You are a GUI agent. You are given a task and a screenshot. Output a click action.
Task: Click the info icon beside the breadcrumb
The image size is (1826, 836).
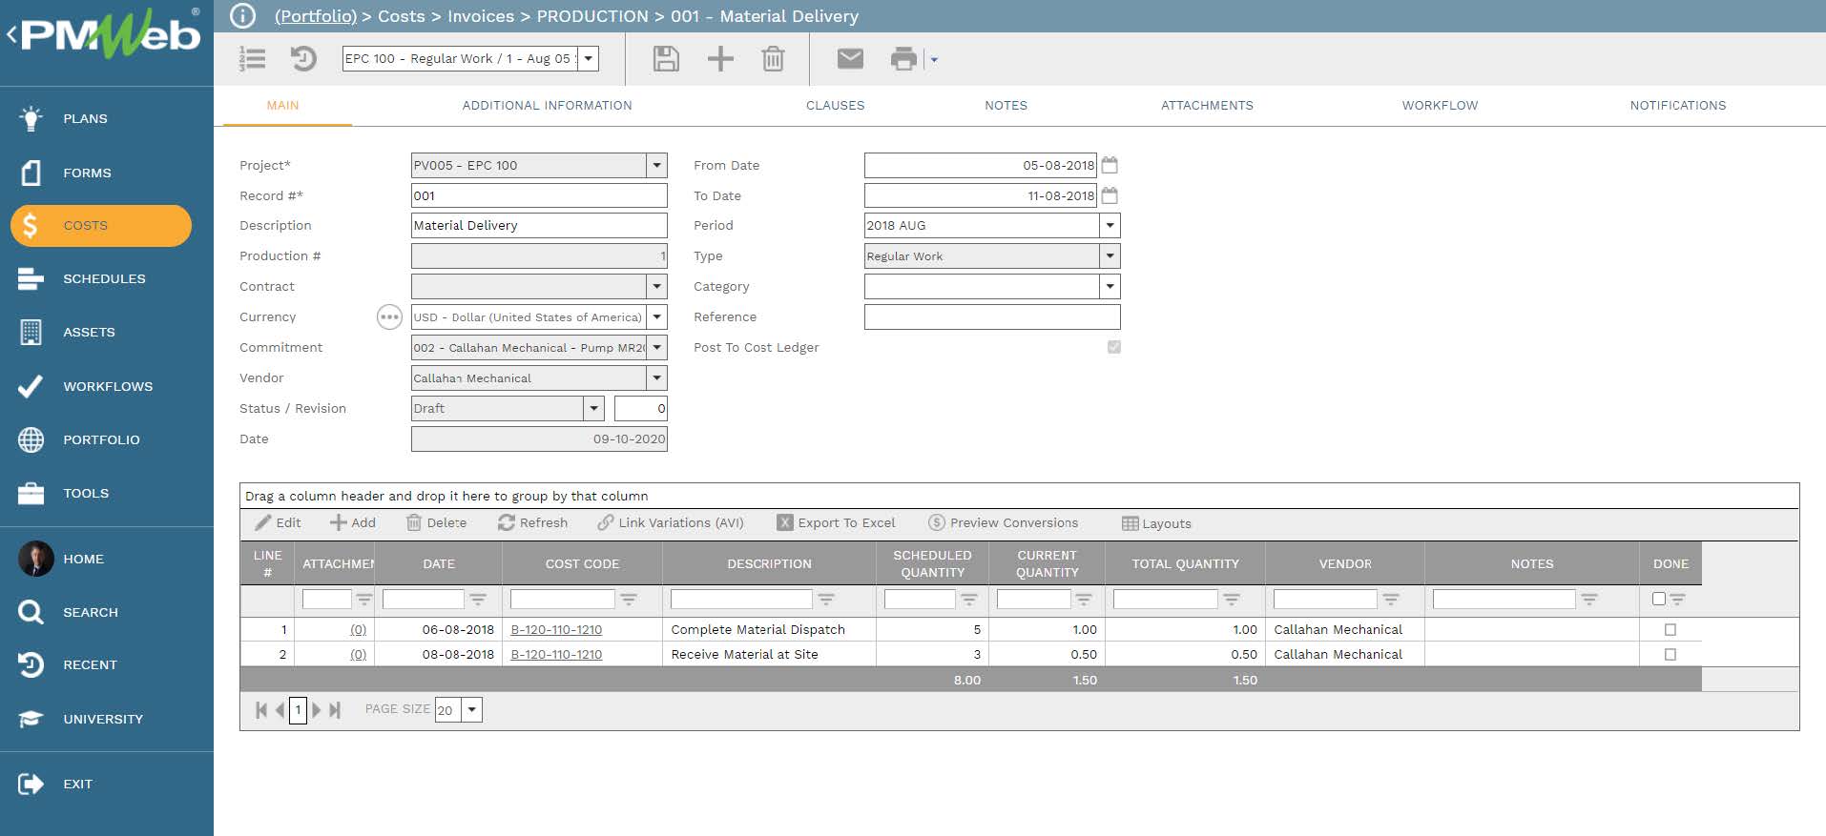click(243, 16)
